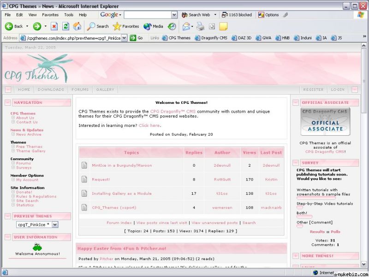
Task: Open the Forward button history dropdown arrow
Action: click(45, 26)
